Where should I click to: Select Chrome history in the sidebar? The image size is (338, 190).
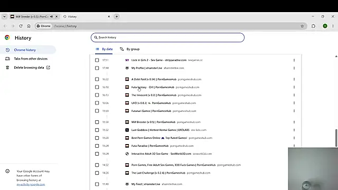[28, 50]
